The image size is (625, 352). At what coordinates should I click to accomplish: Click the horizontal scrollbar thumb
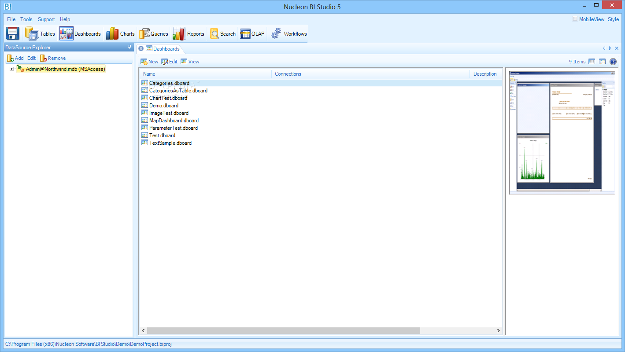pyautogui.click(x=284, y=331)
